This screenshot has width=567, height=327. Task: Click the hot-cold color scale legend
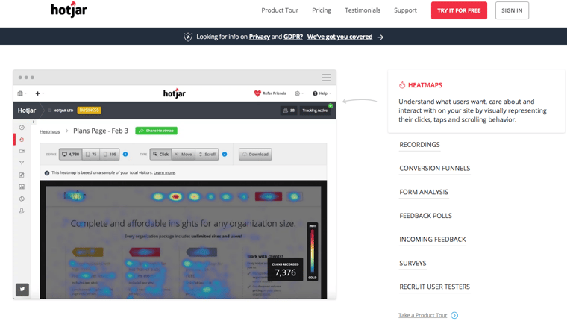coord(312,252)
